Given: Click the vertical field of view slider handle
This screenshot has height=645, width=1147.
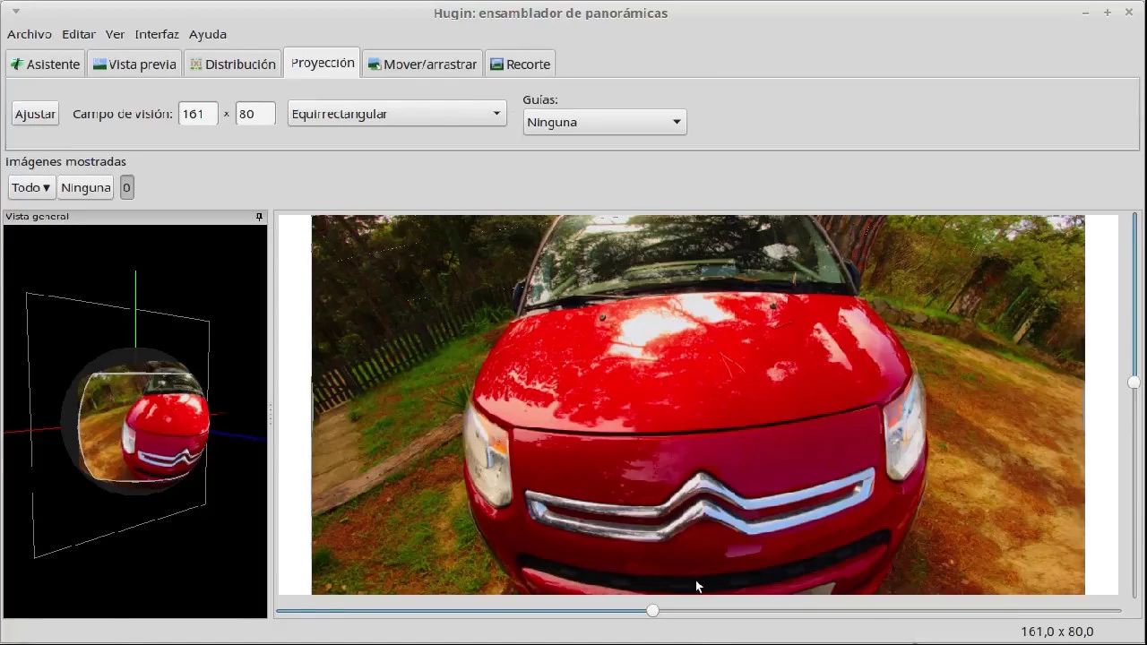Looking at the screenshot, I should tap(1134, 383).
